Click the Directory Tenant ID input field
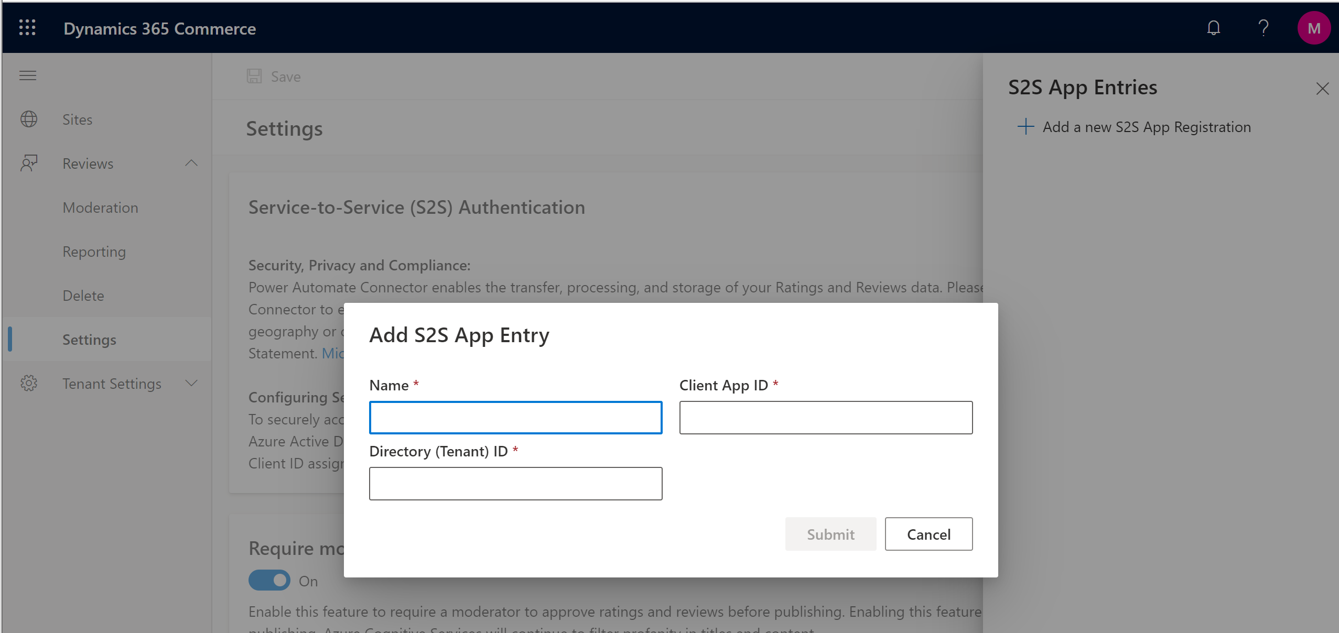This screenshot has width=1339, height=633. pos(515,484)
